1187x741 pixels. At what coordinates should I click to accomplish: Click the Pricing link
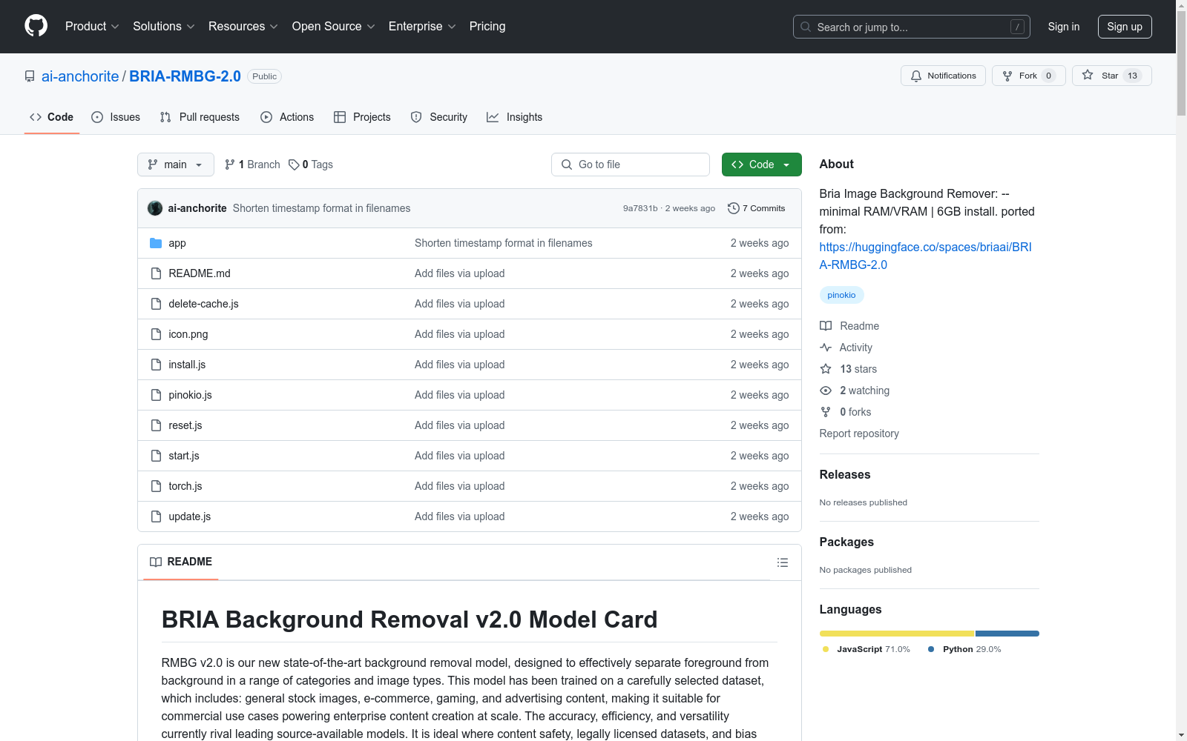coord(487,26)
